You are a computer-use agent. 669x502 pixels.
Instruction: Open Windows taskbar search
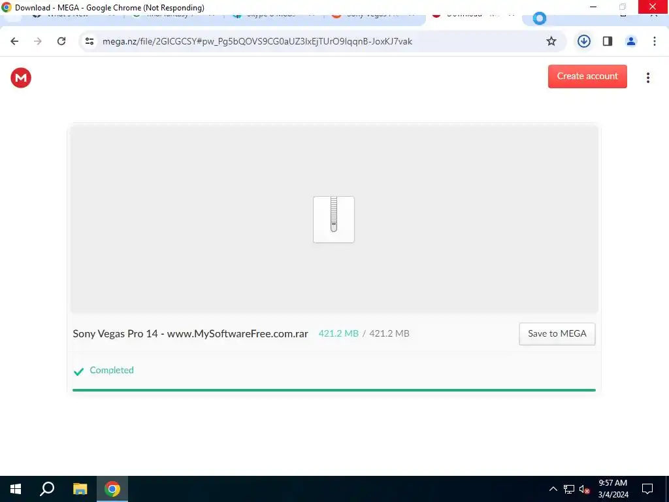[47, 489]
